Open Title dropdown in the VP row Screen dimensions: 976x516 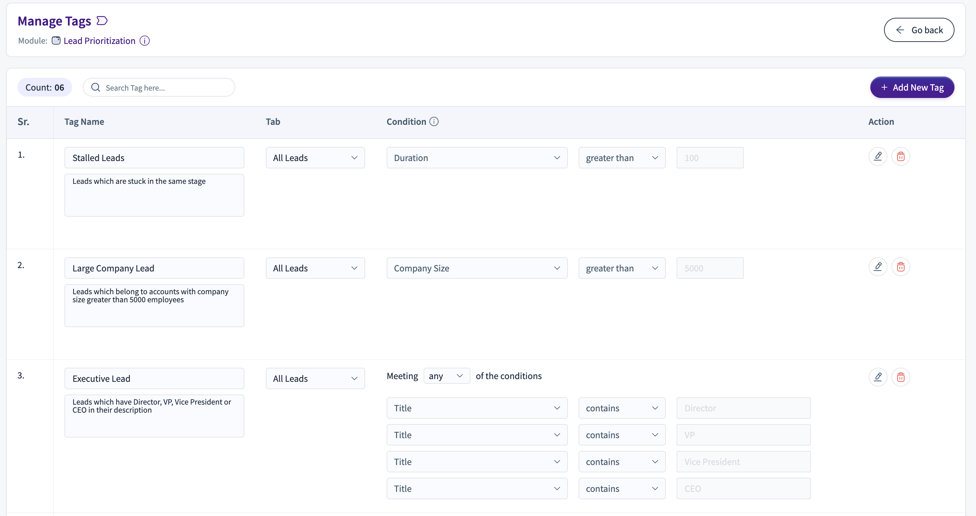477,435
